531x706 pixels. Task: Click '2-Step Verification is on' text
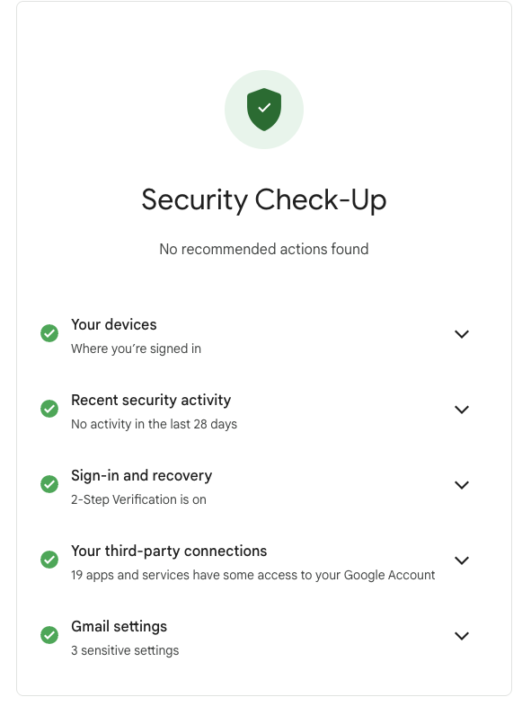tap(138, 499)
